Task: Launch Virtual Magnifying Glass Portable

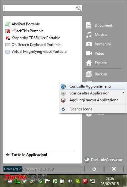Action: (x=36, y=52)
